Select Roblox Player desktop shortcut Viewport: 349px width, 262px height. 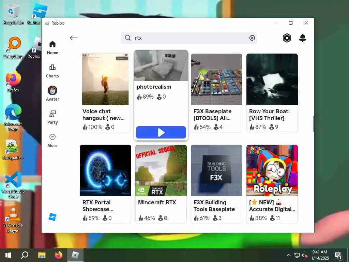tap(35, 48)
